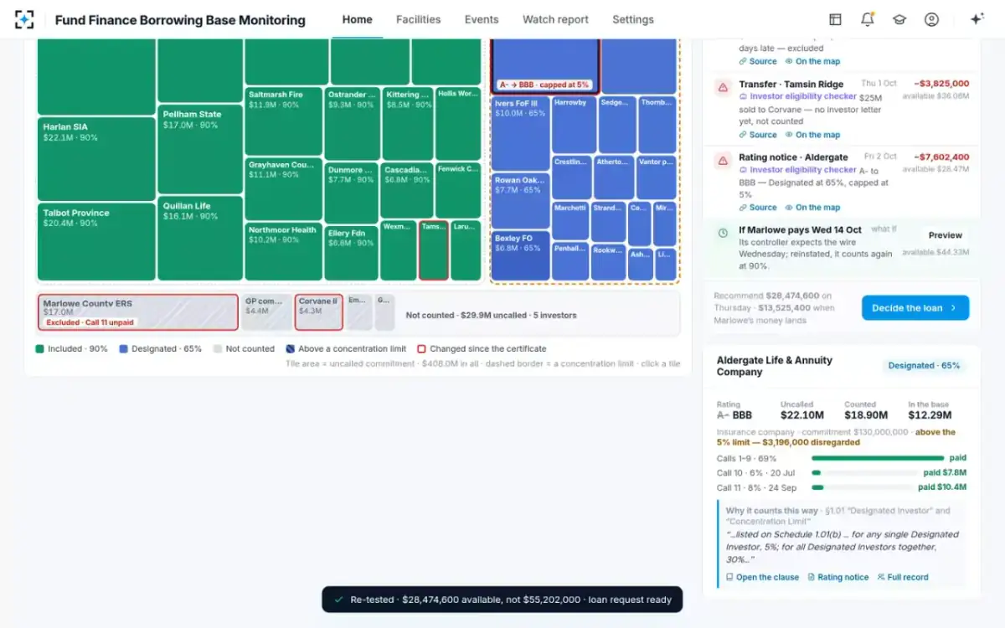The width and height of the screenshot is (1005, 628).
Task: Open the user account icon
Action: (x=931, y=19)
